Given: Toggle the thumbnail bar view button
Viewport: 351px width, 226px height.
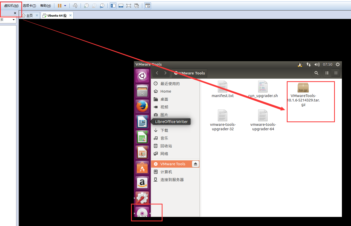Looking at the screenshot, I should pyautogui.click(x=121, y=6).
